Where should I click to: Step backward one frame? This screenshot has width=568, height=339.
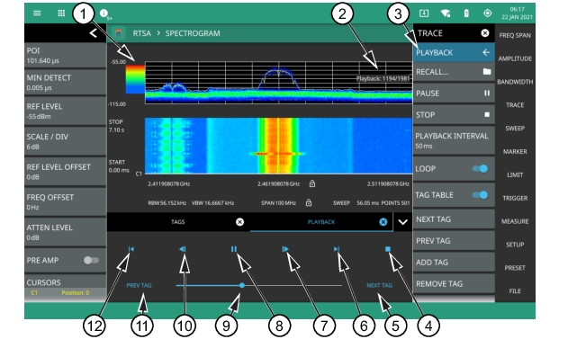point(183,249)
